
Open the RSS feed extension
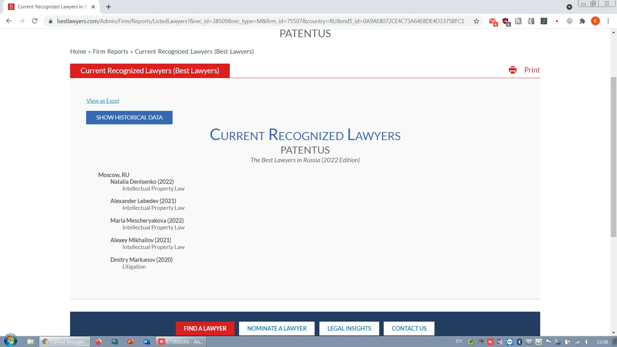click(518, 21)
